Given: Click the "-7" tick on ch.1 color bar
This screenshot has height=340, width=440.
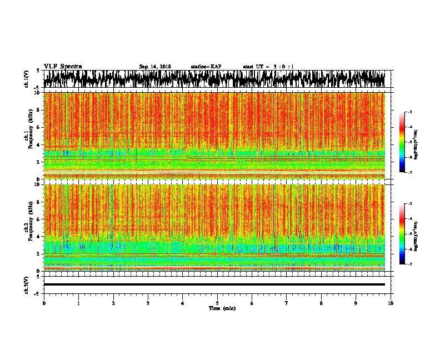Looking at the screenshot, I should (x=410, y=172).
